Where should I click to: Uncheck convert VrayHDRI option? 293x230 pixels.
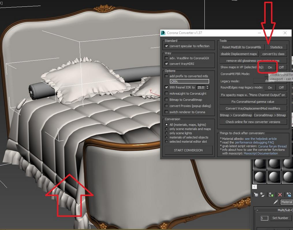166,64
